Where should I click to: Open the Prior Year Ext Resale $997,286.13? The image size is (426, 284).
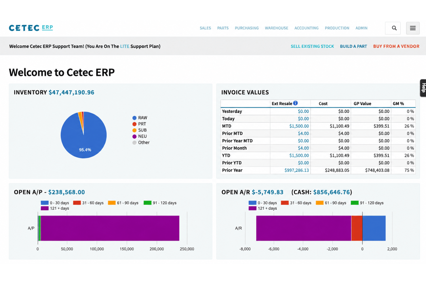point(296,170)
